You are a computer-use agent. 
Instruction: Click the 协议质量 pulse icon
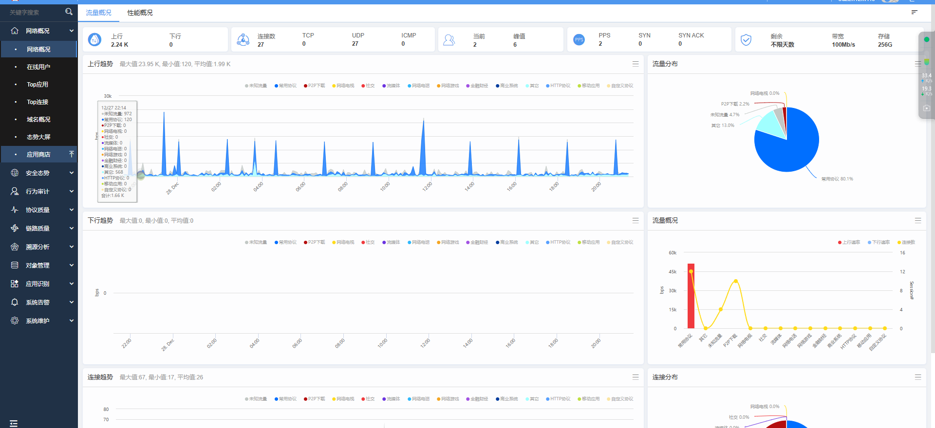point(15,210)
